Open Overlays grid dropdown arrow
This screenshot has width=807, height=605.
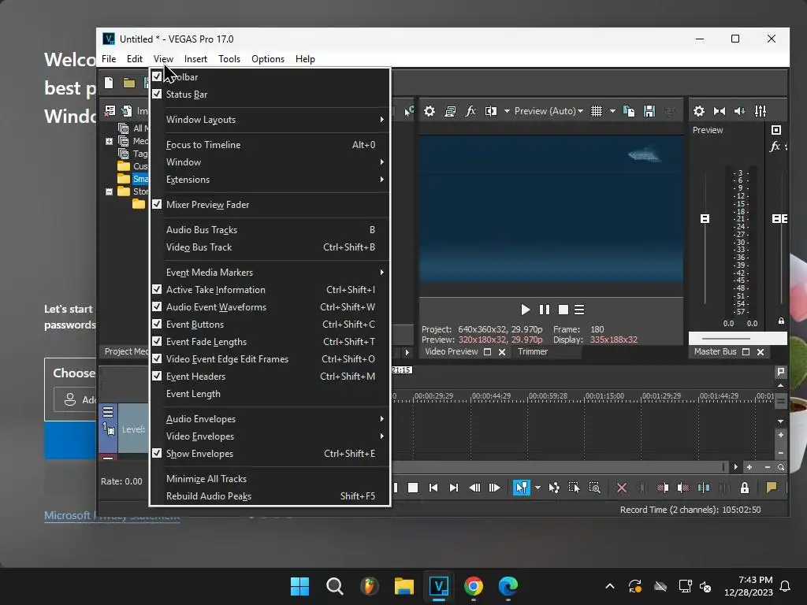pos(612,111)
